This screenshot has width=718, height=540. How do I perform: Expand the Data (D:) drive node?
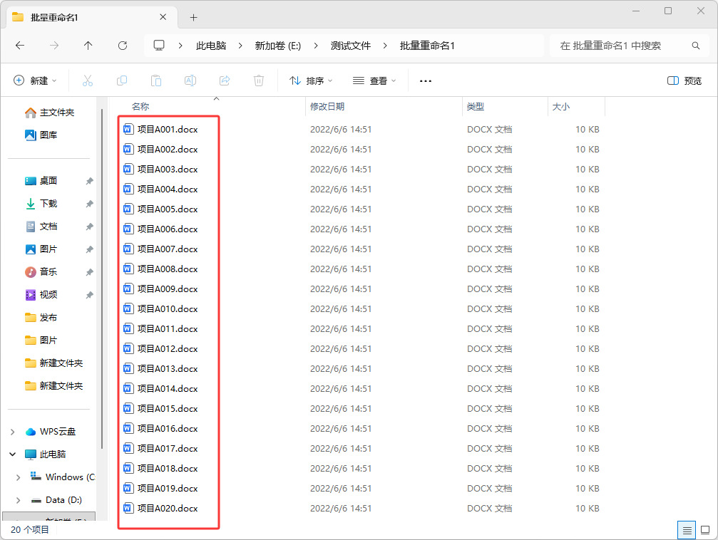19,500
